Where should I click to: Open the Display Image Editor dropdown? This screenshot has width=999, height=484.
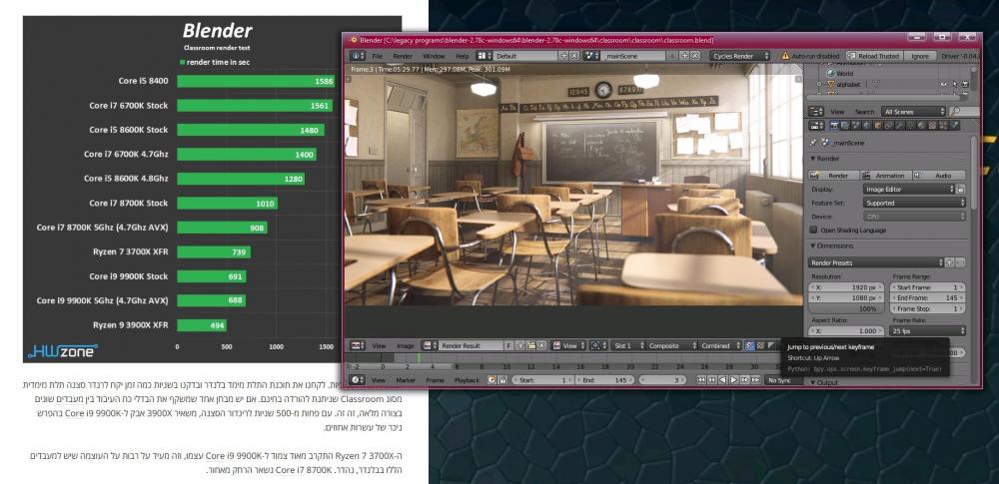[x=909, y=190]
